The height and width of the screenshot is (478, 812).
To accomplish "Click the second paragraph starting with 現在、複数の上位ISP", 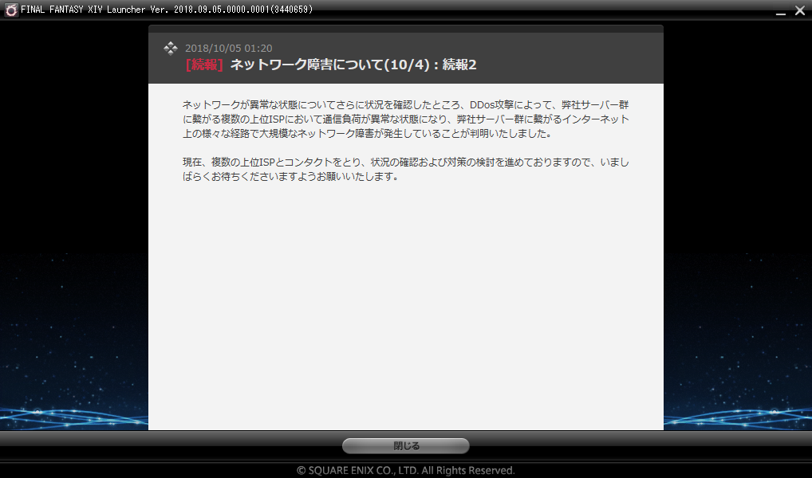I will click(405, 169).
